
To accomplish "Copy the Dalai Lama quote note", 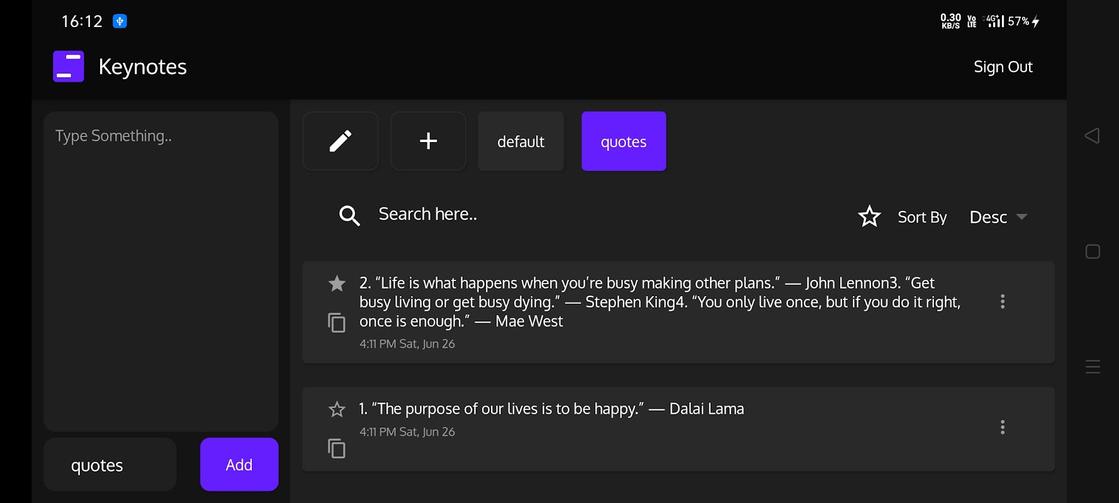I will (337, 448).
